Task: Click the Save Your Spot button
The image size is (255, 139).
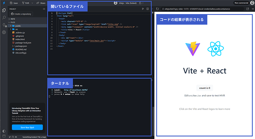Action: (x=27, y=127)
